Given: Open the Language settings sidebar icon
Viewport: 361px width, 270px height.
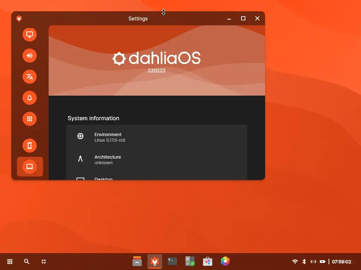Looking at the screenshot, I should pyautogui.click(x=30, y=77).
